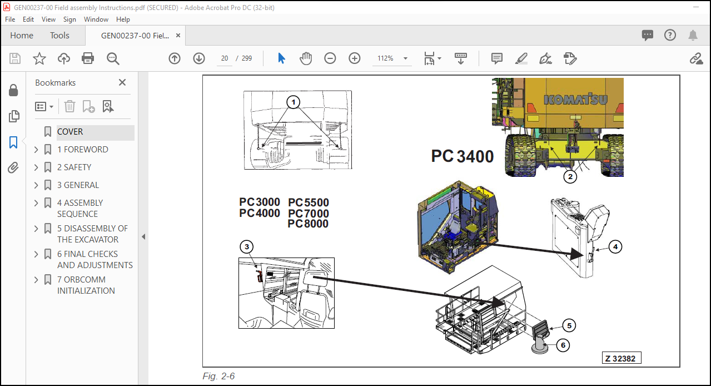
Task: Jump to 3 GENERAL bookmark
Action: pyautogui.click(x=78, y=185)
